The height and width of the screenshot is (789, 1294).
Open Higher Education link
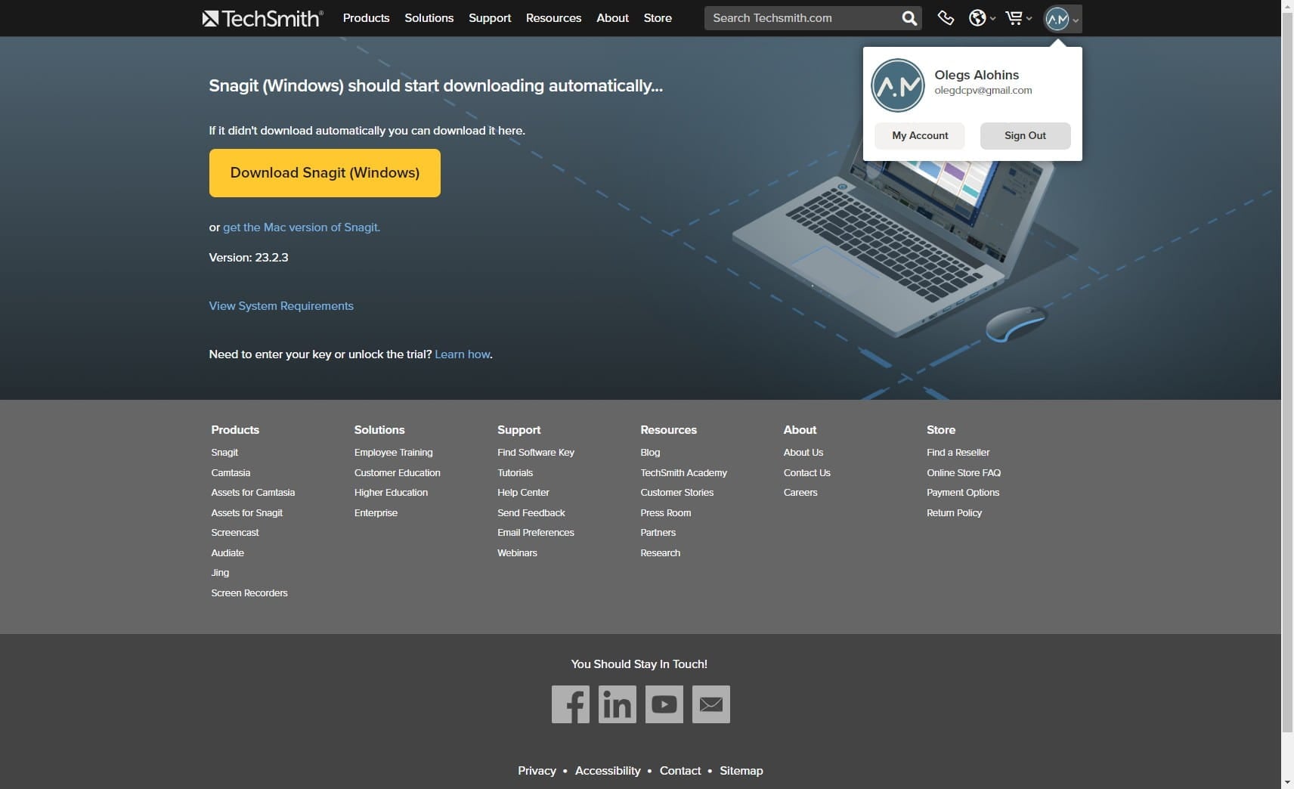pos(392,493)
